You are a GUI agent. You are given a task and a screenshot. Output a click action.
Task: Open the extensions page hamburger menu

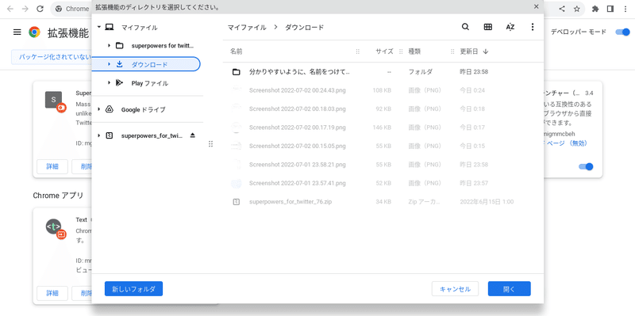(x=17, y=32)
